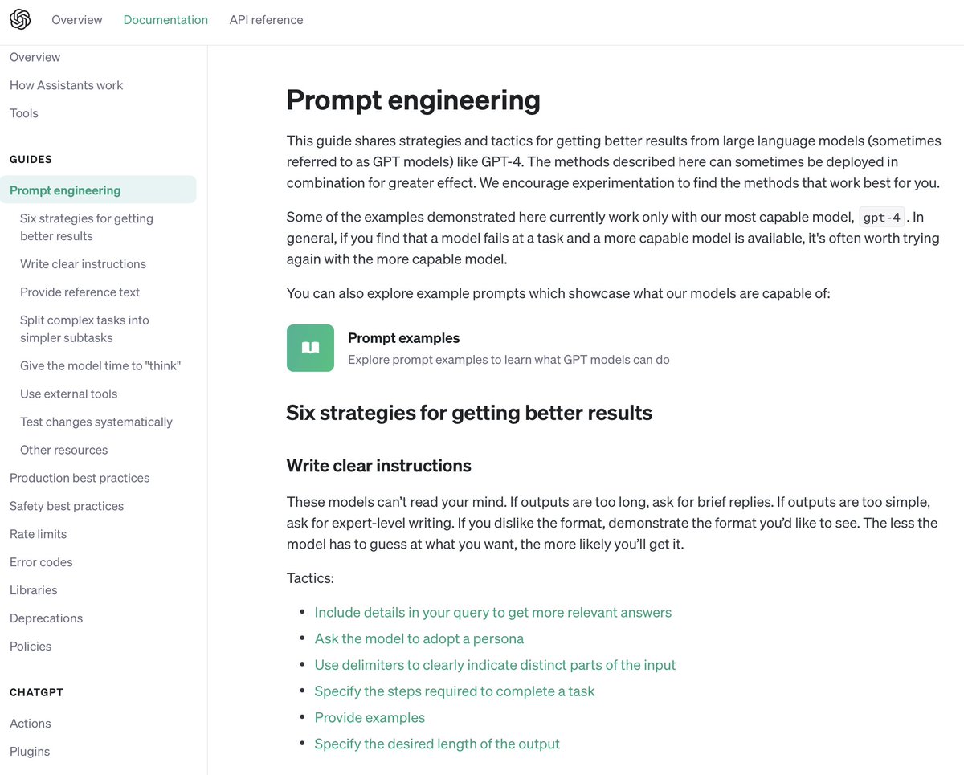Select Tools in the sidebar
The height and width of the screenshot is (775, 964).
coord(24,113)
